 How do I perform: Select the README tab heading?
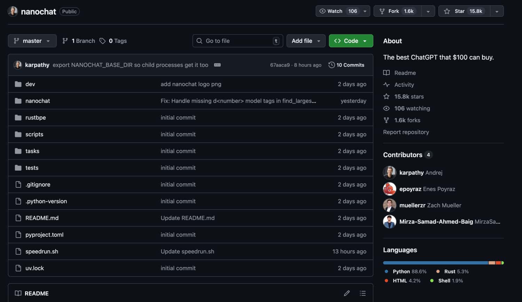click(36, 293)
